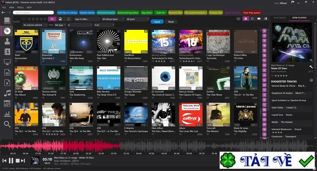317x171 pixels.
Task: Click the Apply filter button
Action: point(157,22)
